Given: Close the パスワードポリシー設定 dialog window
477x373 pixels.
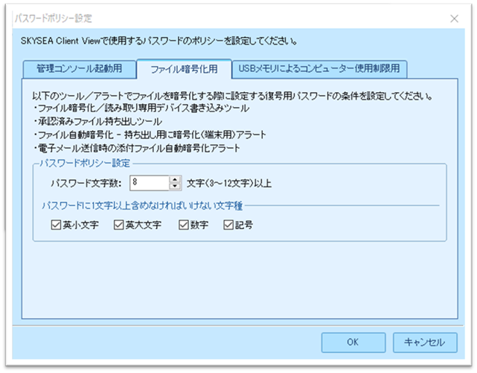Looking at the screenshot, I should click(x=454, y=17).
